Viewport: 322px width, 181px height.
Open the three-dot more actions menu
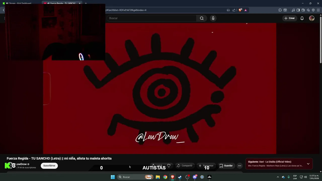(x=239, y=166)
